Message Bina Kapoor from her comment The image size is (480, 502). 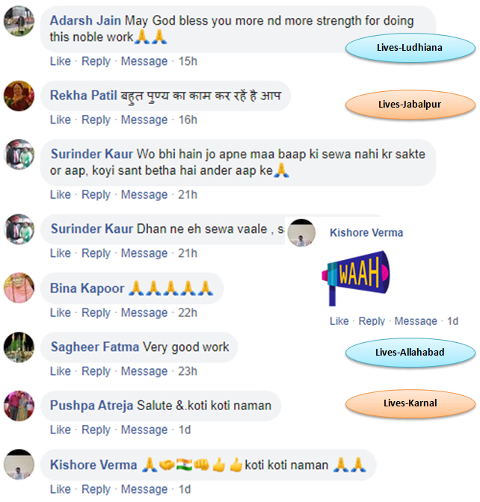pyautogui.click(x=144, y=312)
